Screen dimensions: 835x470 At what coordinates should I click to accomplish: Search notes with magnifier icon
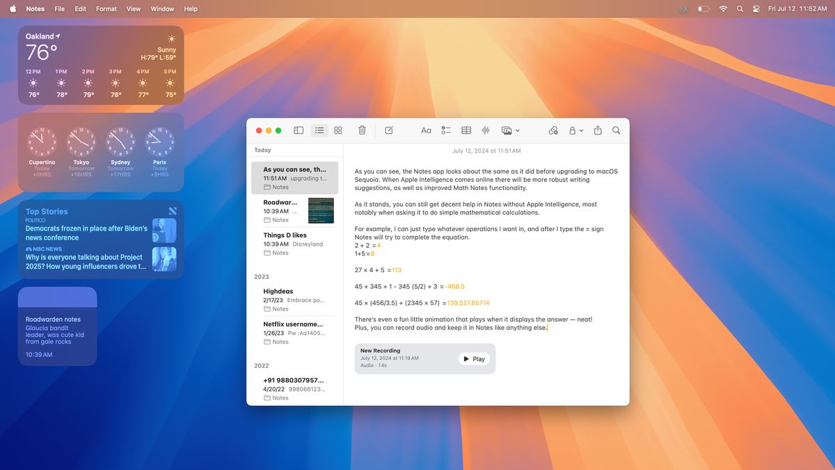coord(617,130)
